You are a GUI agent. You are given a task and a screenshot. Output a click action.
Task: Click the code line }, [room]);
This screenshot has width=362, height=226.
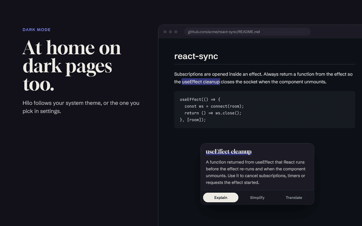tap(193, 120)
